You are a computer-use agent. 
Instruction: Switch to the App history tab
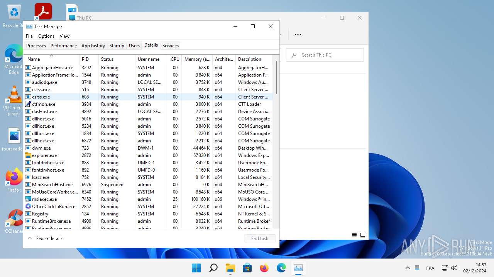point(93,46)
